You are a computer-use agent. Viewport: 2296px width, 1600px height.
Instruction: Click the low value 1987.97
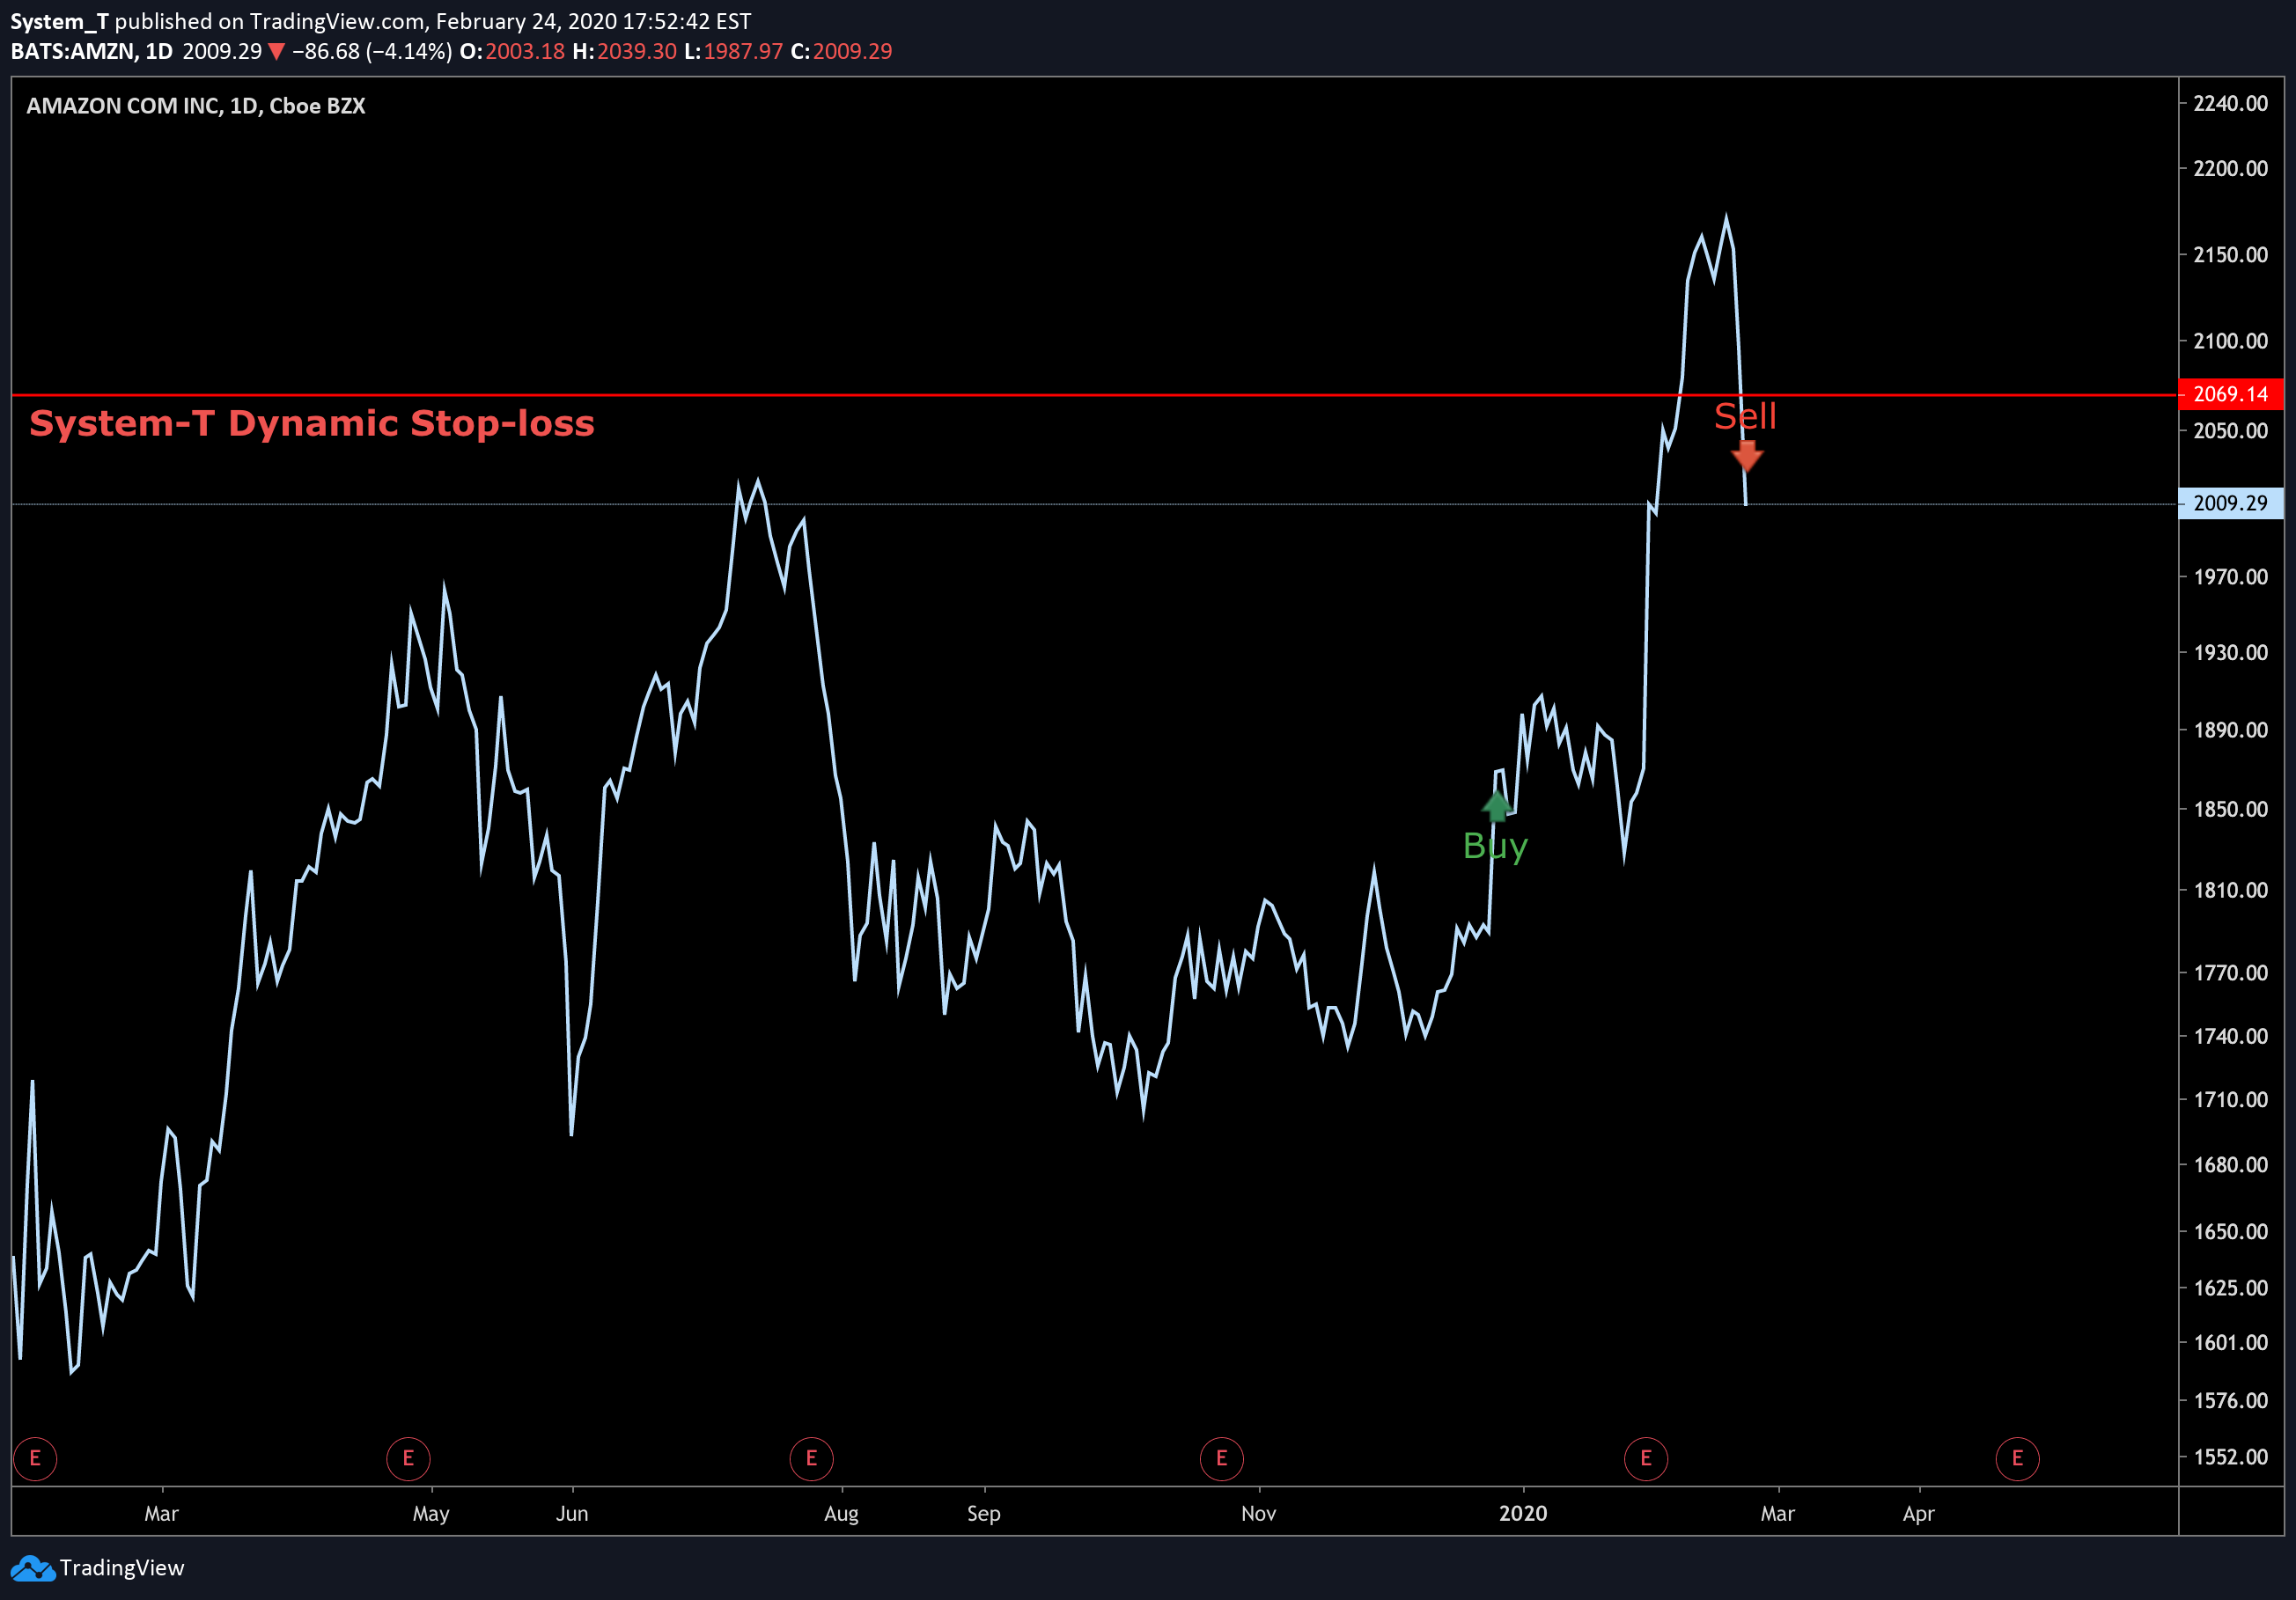click(x=743, y=51)
